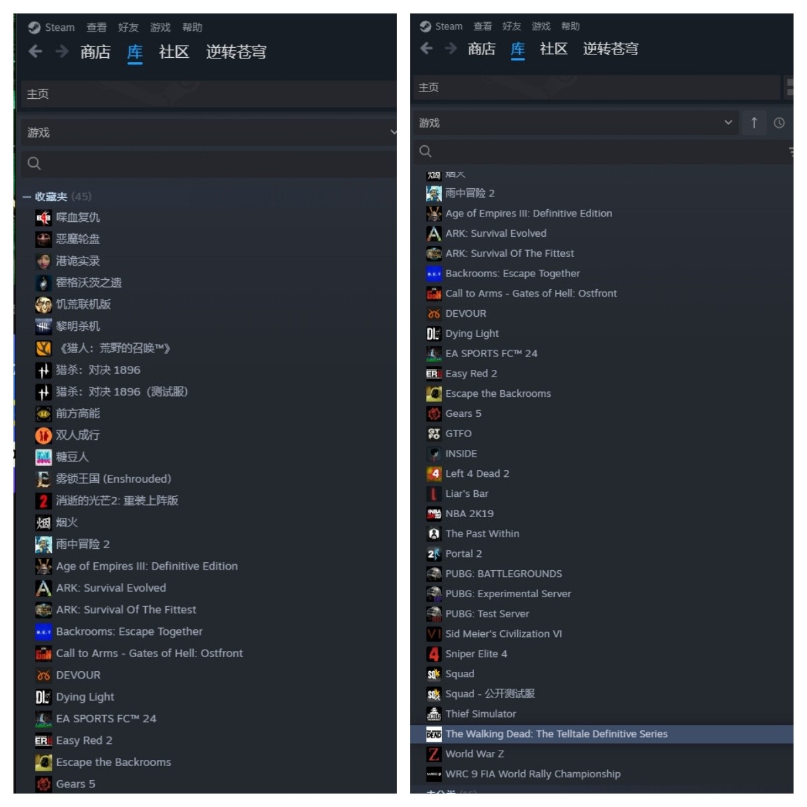Click the sort ascending arrow icon

(754, 122)
